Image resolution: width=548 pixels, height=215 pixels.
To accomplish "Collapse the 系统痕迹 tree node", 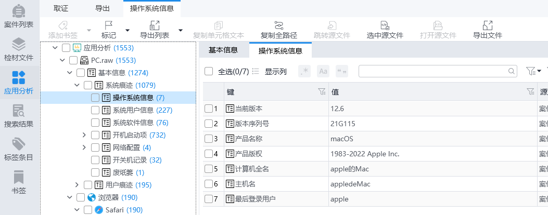I will (77, 85).
